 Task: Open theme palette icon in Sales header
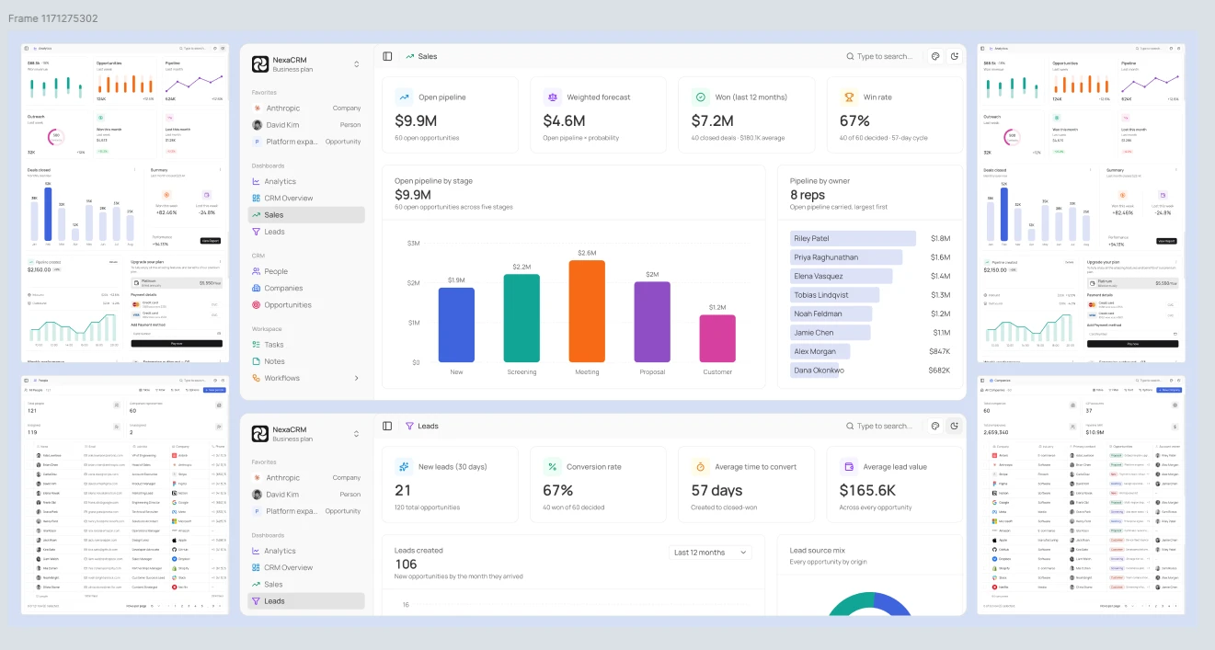tap(934, 56)
